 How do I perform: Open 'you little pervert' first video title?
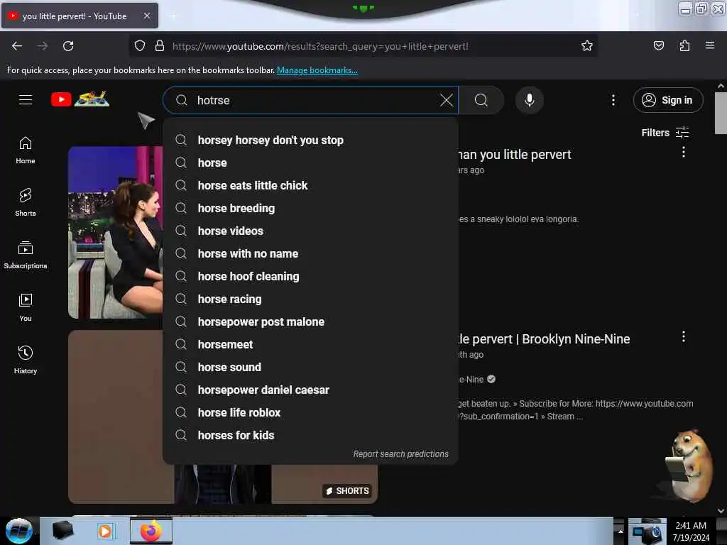[x=515, y=154]
